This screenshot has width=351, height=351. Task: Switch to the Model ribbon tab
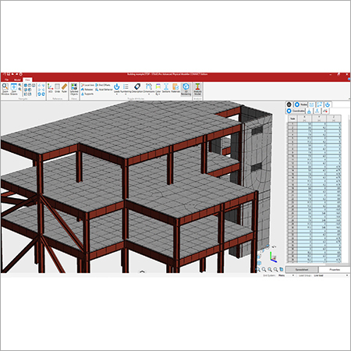(x=17, y=80)
